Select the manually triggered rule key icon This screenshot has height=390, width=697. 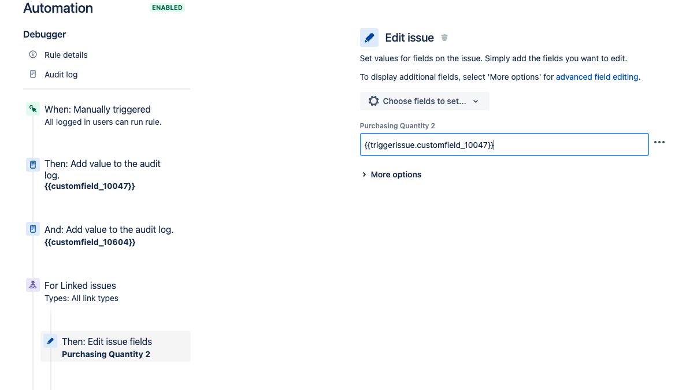tap(32, 108)
